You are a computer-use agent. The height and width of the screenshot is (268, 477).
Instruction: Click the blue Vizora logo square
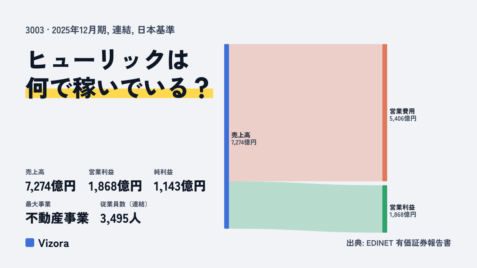coord(30,243)
